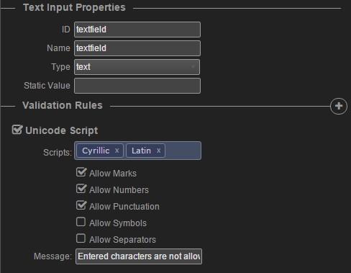Add a new validation rule with plus icon
The width and height of the screenshot is (351, 273).
pyautogui.click(x=339, y=106)
